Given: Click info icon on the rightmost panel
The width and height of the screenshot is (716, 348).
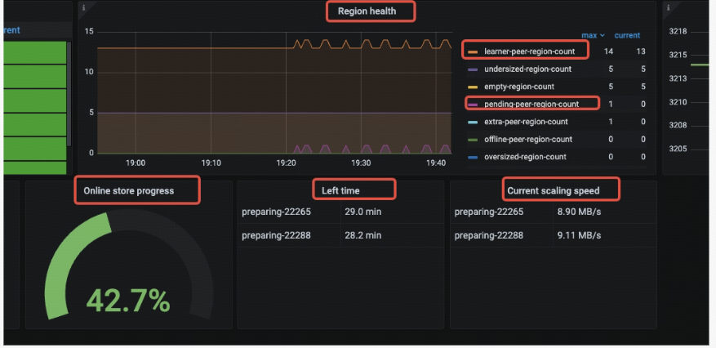Looking at the screenshot, I should (669, 7).
